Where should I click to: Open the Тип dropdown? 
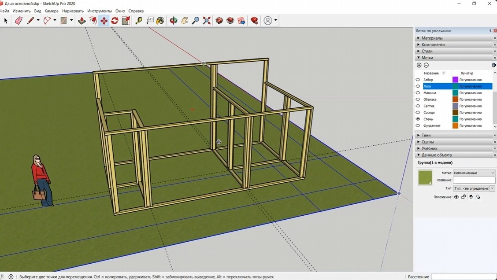pyautogui.click(x=474, y=188)
